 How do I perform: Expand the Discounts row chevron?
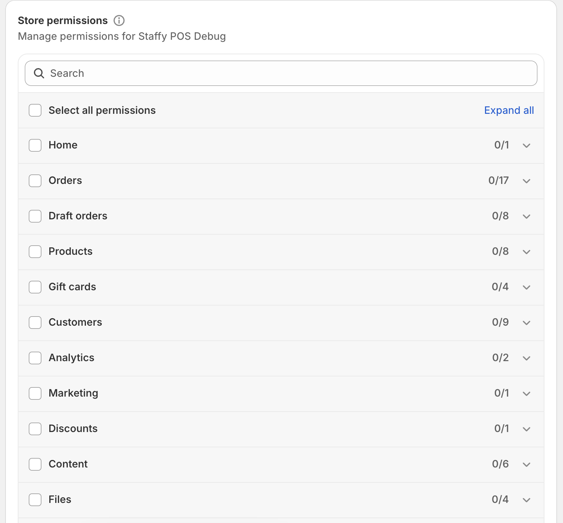(x=526, y=429)
